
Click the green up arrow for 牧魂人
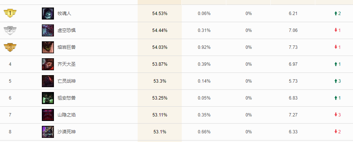coord(336,14)
